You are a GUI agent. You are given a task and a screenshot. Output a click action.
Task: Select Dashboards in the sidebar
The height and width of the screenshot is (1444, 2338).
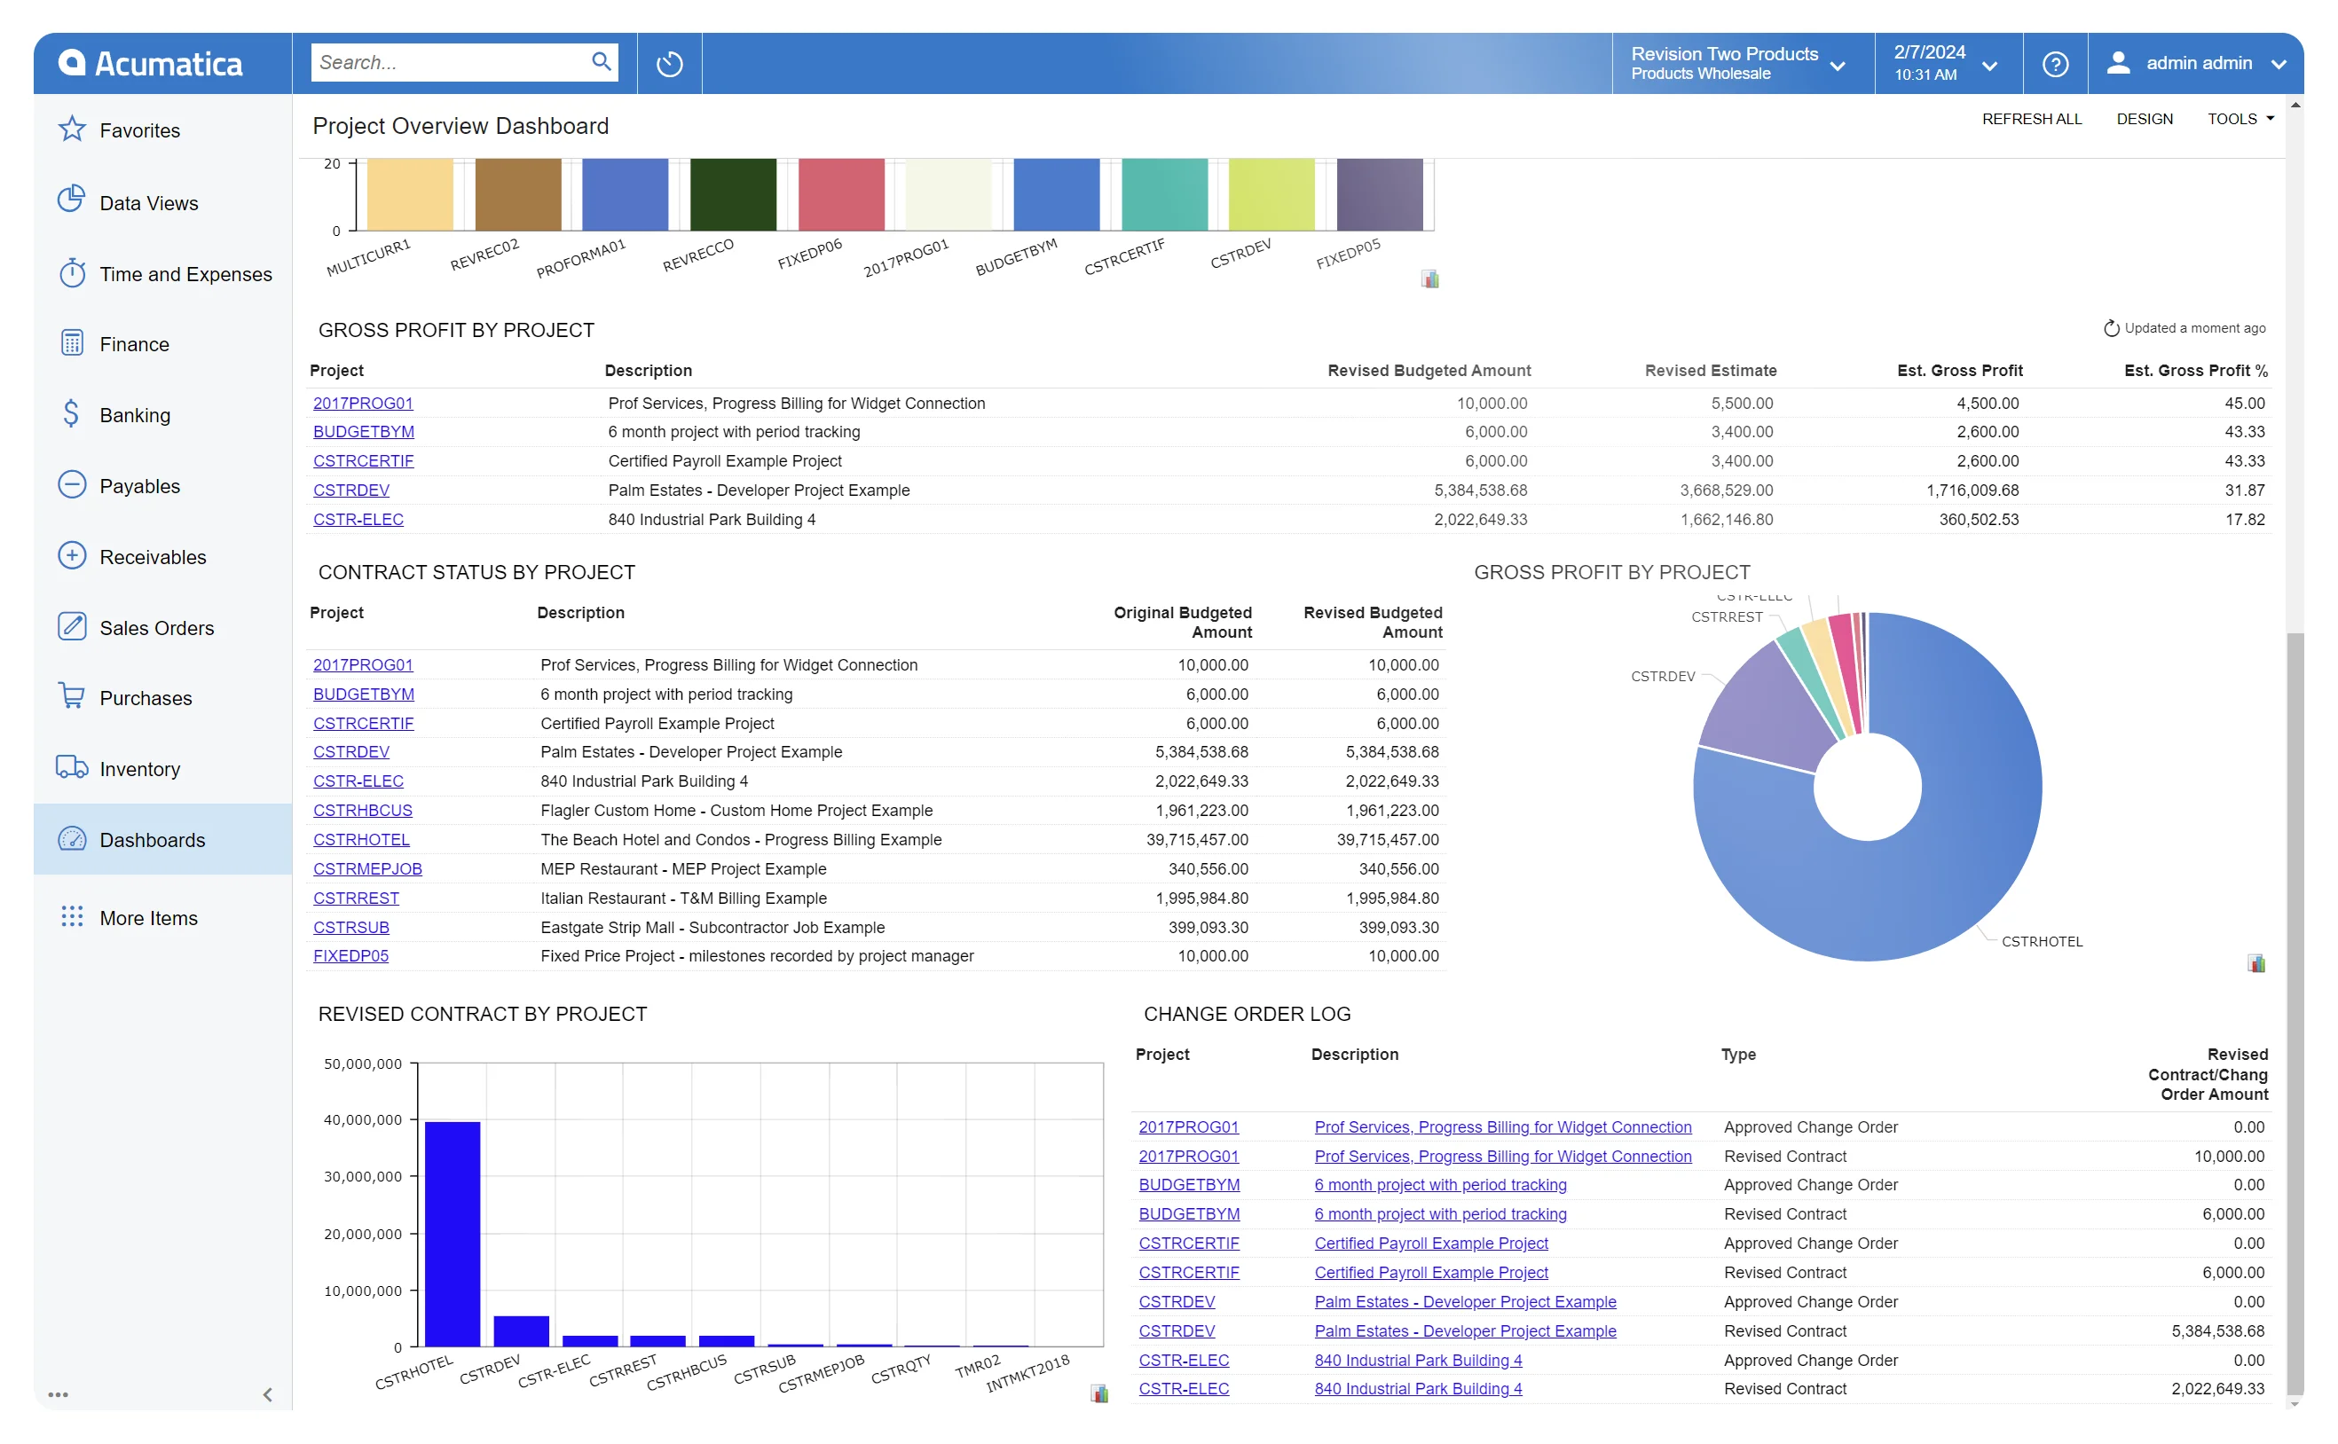pyautogui.click(x=152, y=839)
